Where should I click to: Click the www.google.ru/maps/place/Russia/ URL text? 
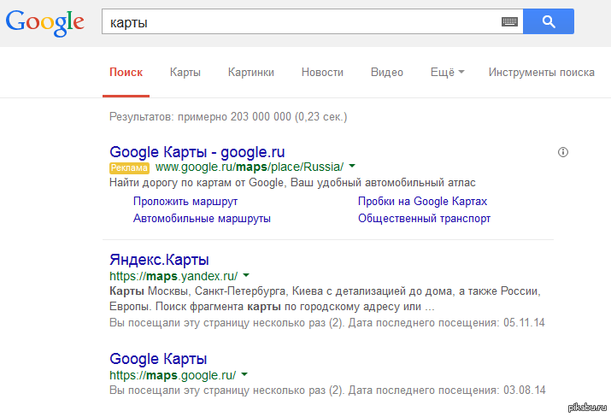250,167
